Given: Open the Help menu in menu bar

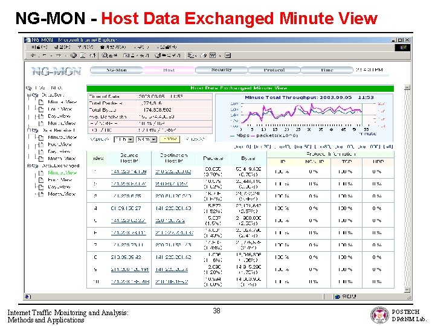Looking at the screenshot, I should [x=167, y=47].
